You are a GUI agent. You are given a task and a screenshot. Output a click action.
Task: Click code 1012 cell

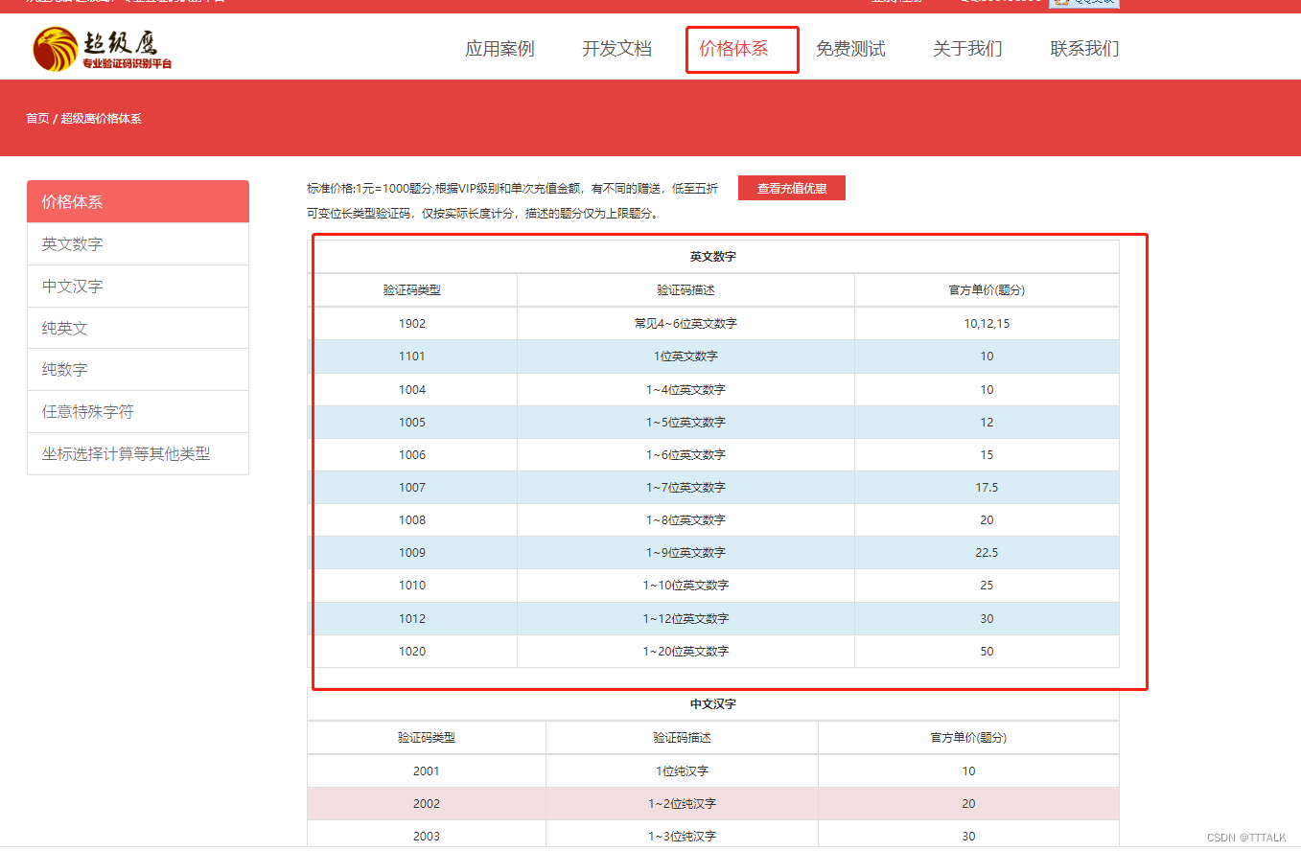tap(412, 619)
